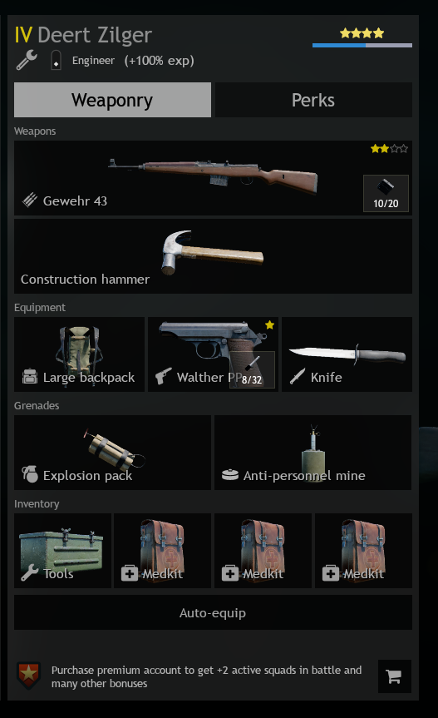438x718 pixels.
Task: Click the soldier experience progress bar
Action: pos(362,45)
